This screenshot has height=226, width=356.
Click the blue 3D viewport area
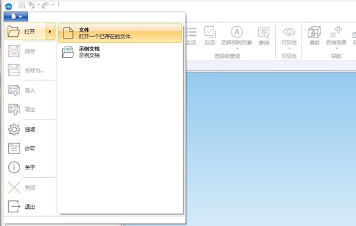pos(271,149)
